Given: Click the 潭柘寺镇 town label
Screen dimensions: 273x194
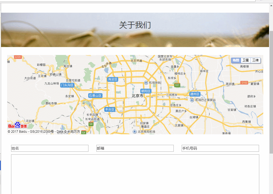Looking at the screenshot, I should point(51,103).
